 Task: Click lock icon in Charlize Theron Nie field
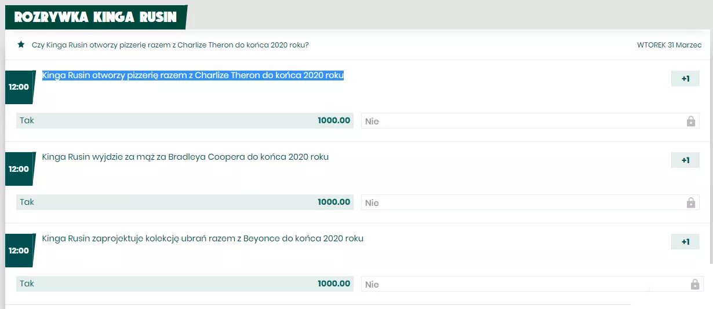[690, 121]
